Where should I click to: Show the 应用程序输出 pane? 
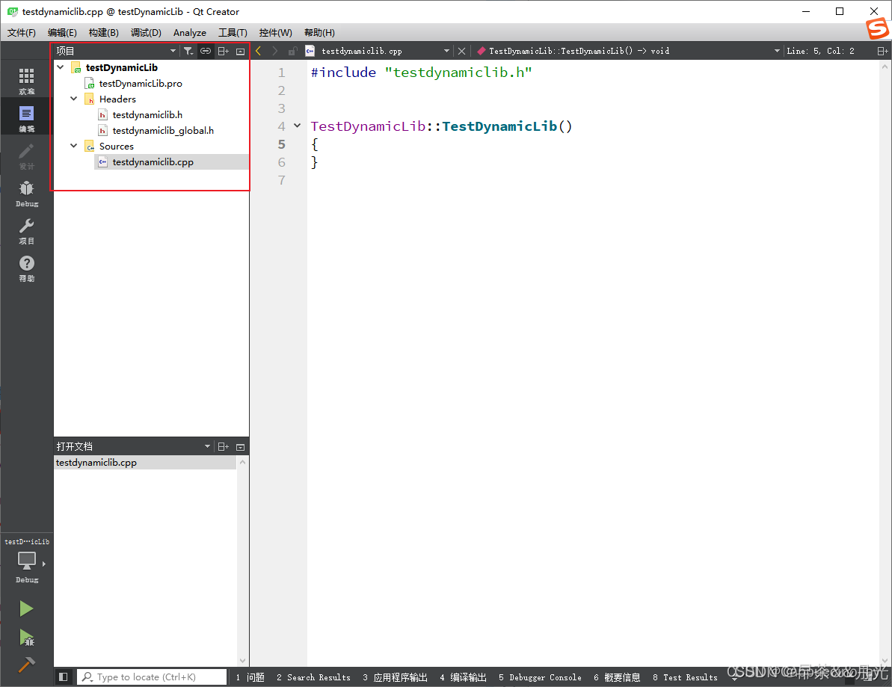tap(395, 677)
